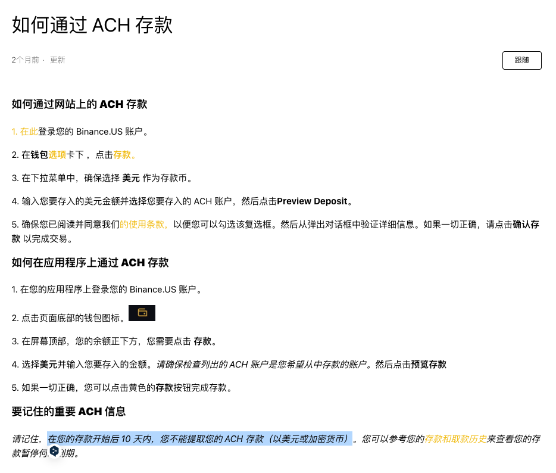Viewport: 556px width, 473px height.
Task: Click the phrase 输入您要存入的美元金额
Action: [70, 201]
